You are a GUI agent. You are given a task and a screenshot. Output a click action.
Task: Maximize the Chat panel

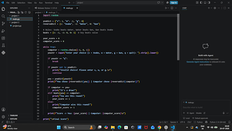tap(224, 8)
